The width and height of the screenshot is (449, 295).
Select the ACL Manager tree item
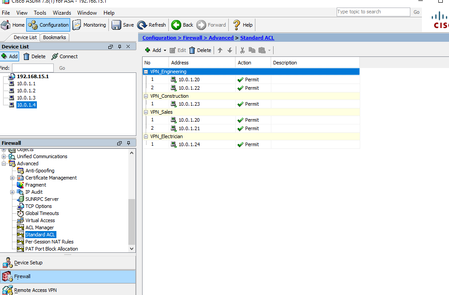point(40,227)
